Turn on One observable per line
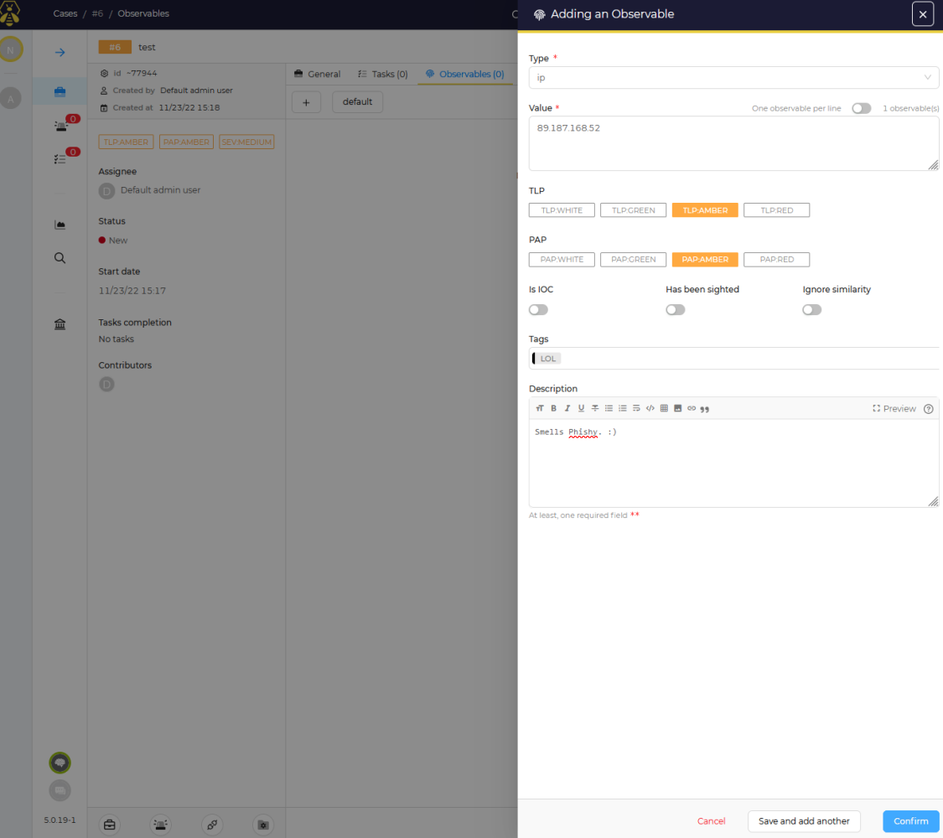This screenshot has height=838, width=943. click(861, 108)
